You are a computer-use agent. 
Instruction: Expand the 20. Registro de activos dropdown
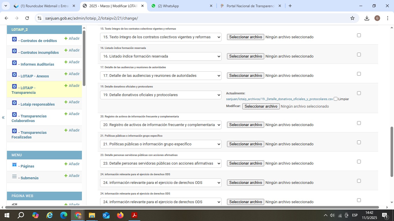[161, 125]
